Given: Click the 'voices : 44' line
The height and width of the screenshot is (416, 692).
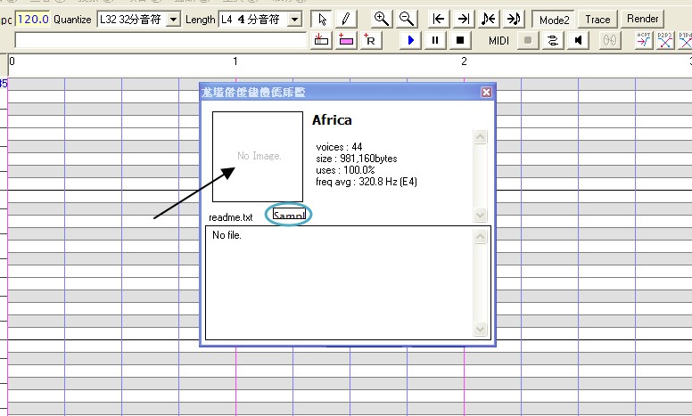Looking at the screenshot, I should [x=339, y=147].
